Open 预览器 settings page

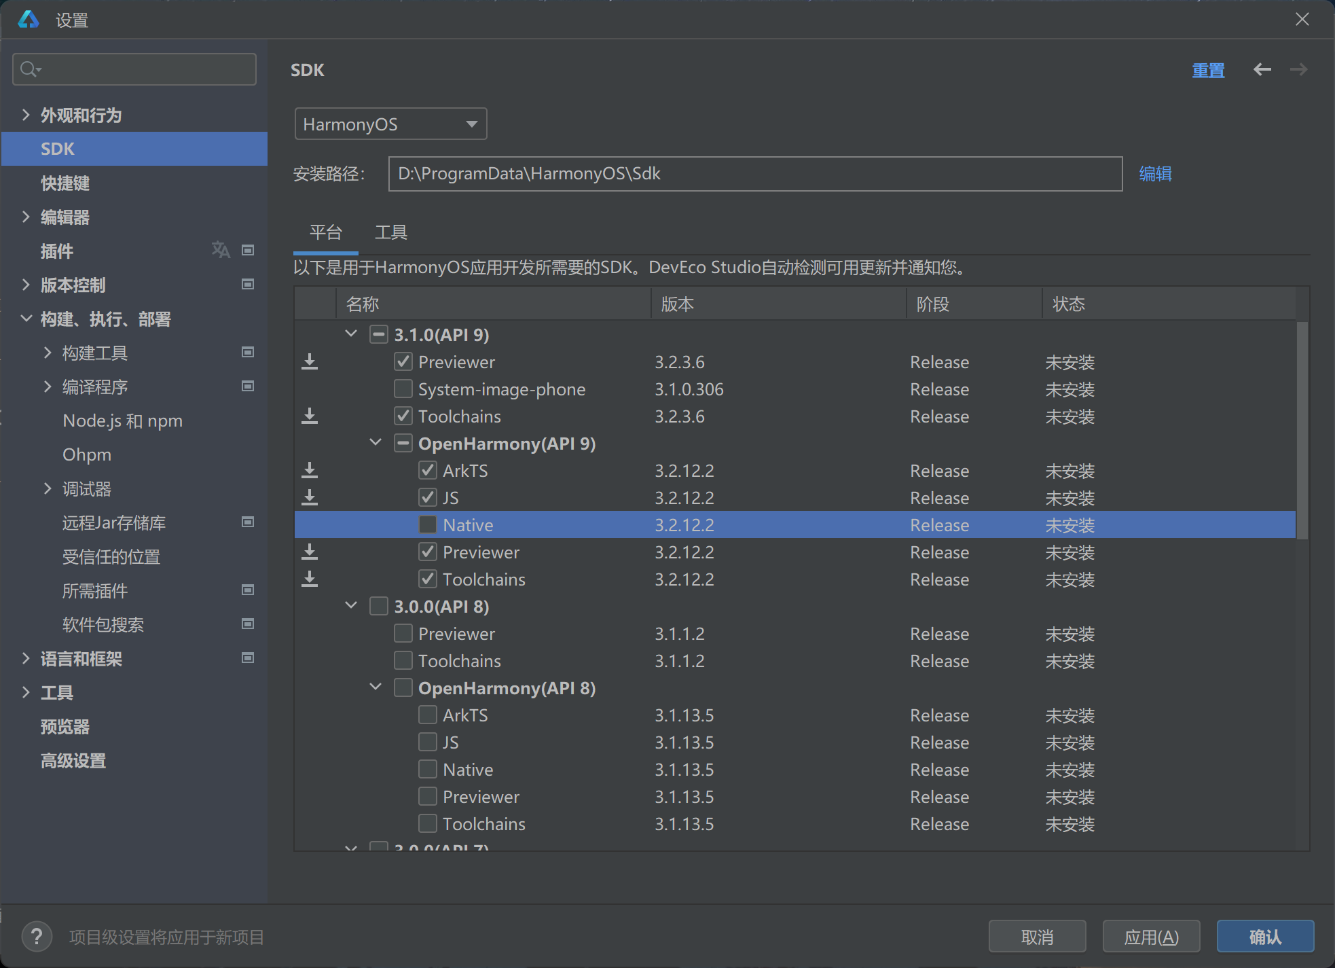coord(65,726)
